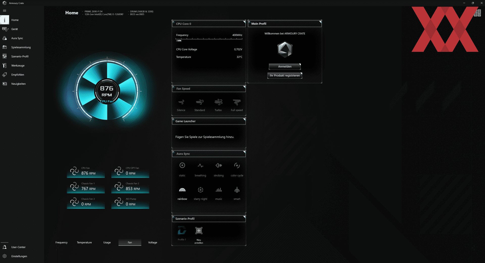Select the Profile 1 scenario profile
The width and height of the screenshot is (485, 263).
coord(182,233)
